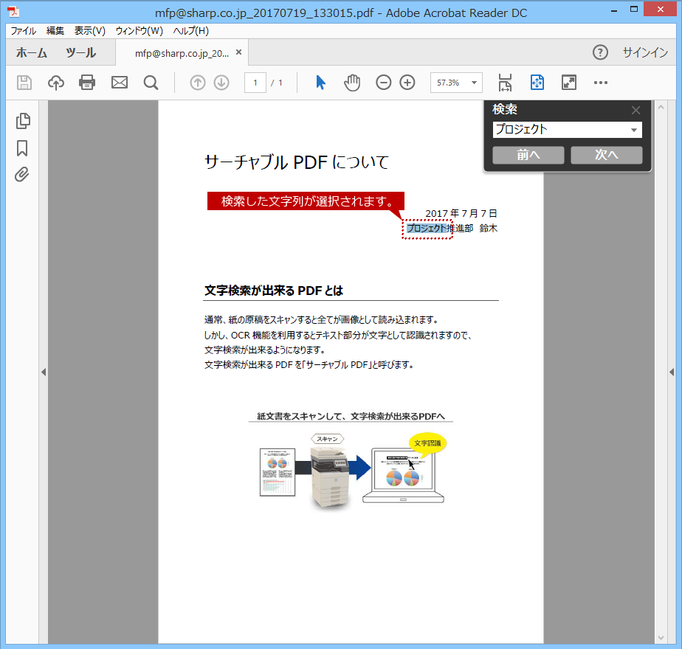Click vertical scrollbar down arrow
This screenshot has height=649, width=682.
(661, 638)
